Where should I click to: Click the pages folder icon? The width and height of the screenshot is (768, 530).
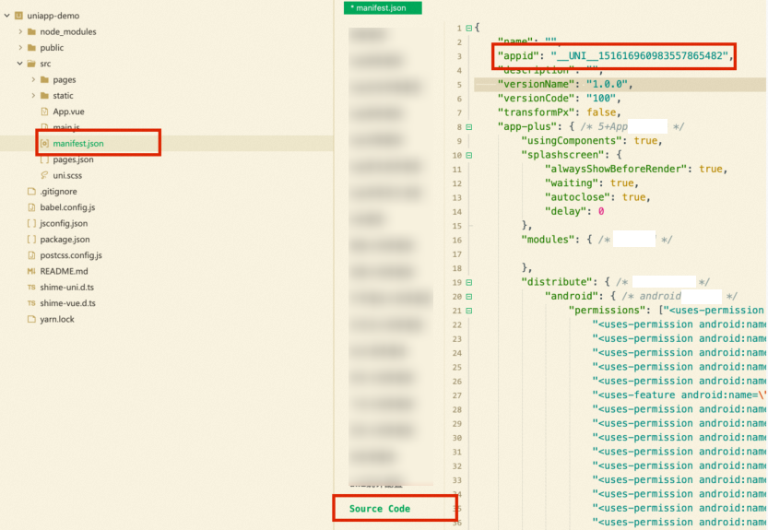tap(44, 79)
